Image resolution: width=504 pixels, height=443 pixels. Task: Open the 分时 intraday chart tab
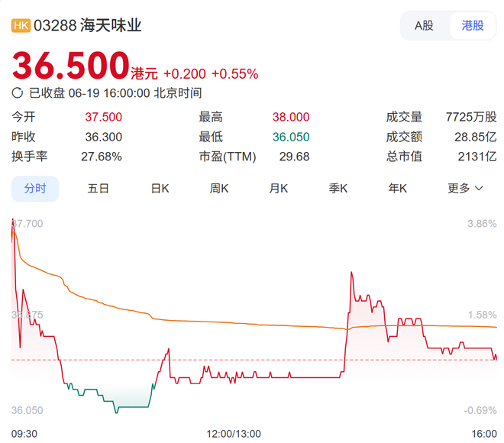coord(35,188)
